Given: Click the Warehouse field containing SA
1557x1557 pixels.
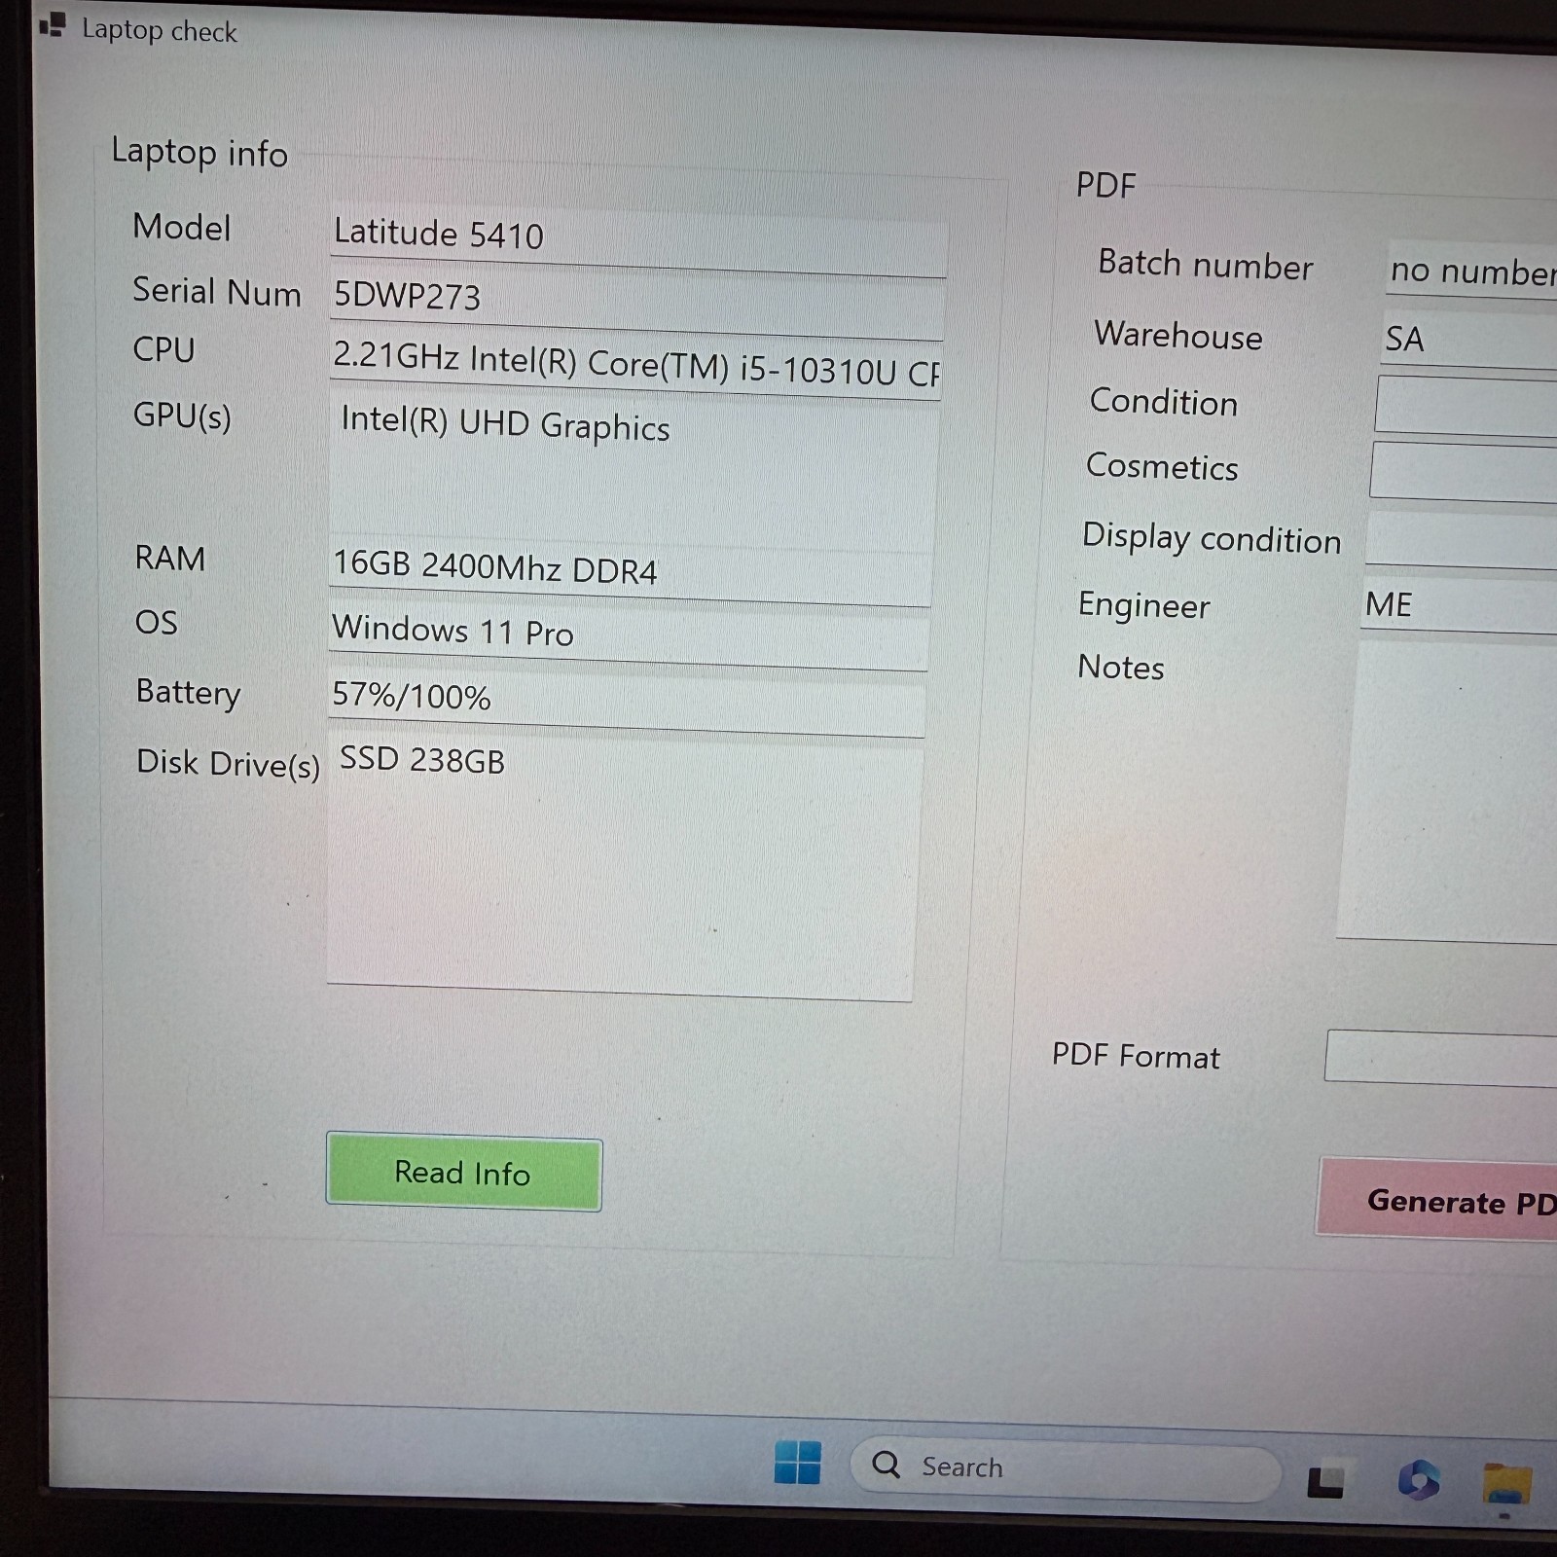Looking at the screenshot, I should 1468,341.
